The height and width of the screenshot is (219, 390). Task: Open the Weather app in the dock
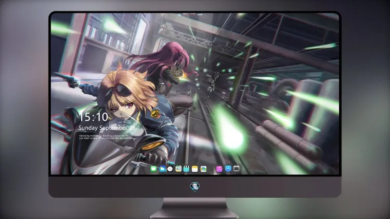tap(162, 169)
